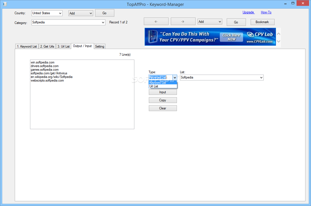Click the Go button next to Bookmark
311x206 pixels.
coord(236,22)
